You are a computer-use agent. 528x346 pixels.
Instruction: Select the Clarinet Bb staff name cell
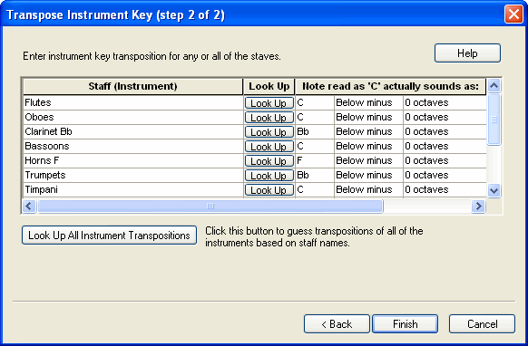point(133,131)
